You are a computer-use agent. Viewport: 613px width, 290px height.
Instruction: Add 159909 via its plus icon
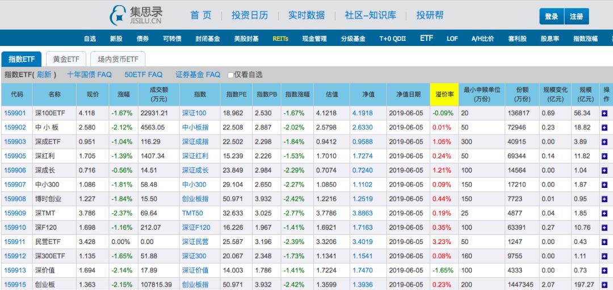[604, 213]
